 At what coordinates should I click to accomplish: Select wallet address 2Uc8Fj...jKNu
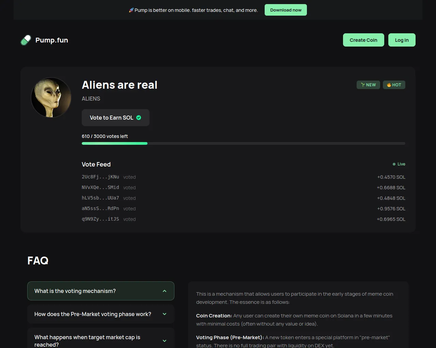pyautogui.click(x=100, y=177)
